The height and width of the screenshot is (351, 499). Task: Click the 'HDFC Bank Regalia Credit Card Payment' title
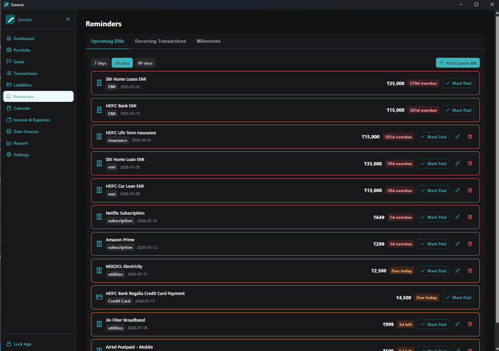click(x=145, y=293)
